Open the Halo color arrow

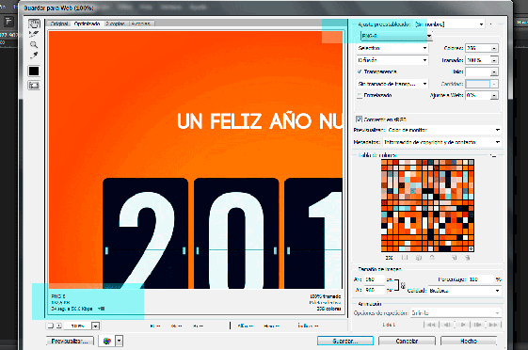[494, 72]
